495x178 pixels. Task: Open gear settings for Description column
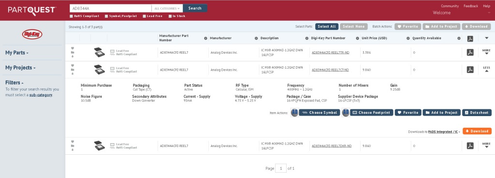point(307,38)
